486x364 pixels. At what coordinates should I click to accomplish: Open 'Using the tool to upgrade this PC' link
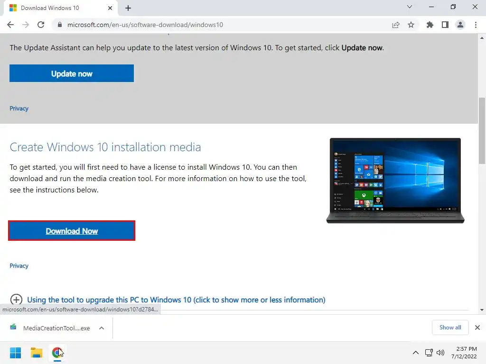176,300
